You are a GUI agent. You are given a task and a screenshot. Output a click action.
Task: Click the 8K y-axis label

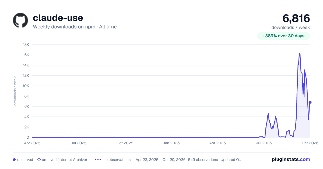pyautogui.click(x=27, y=96)
